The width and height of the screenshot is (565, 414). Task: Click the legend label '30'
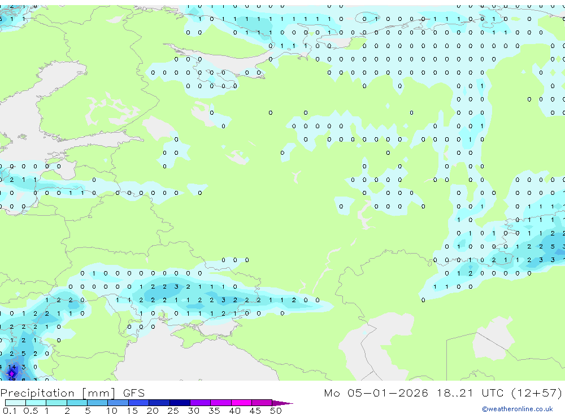coord(193,411)
